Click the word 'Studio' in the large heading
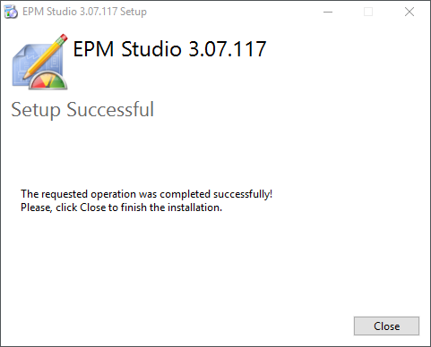Screen dimensions: 431x347 click(151, 48)
